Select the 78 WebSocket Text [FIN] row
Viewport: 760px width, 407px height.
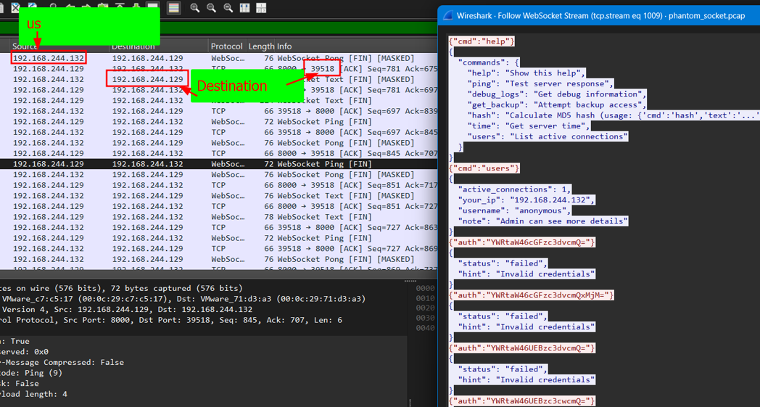click(218, 217)
